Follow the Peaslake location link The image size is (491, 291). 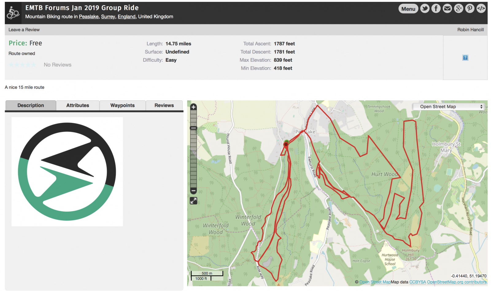tap(89, 17)
